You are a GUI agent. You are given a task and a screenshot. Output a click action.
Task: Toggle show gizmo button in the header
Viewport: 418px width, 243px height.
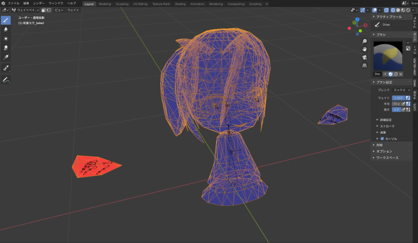click(x=363, y=10)
